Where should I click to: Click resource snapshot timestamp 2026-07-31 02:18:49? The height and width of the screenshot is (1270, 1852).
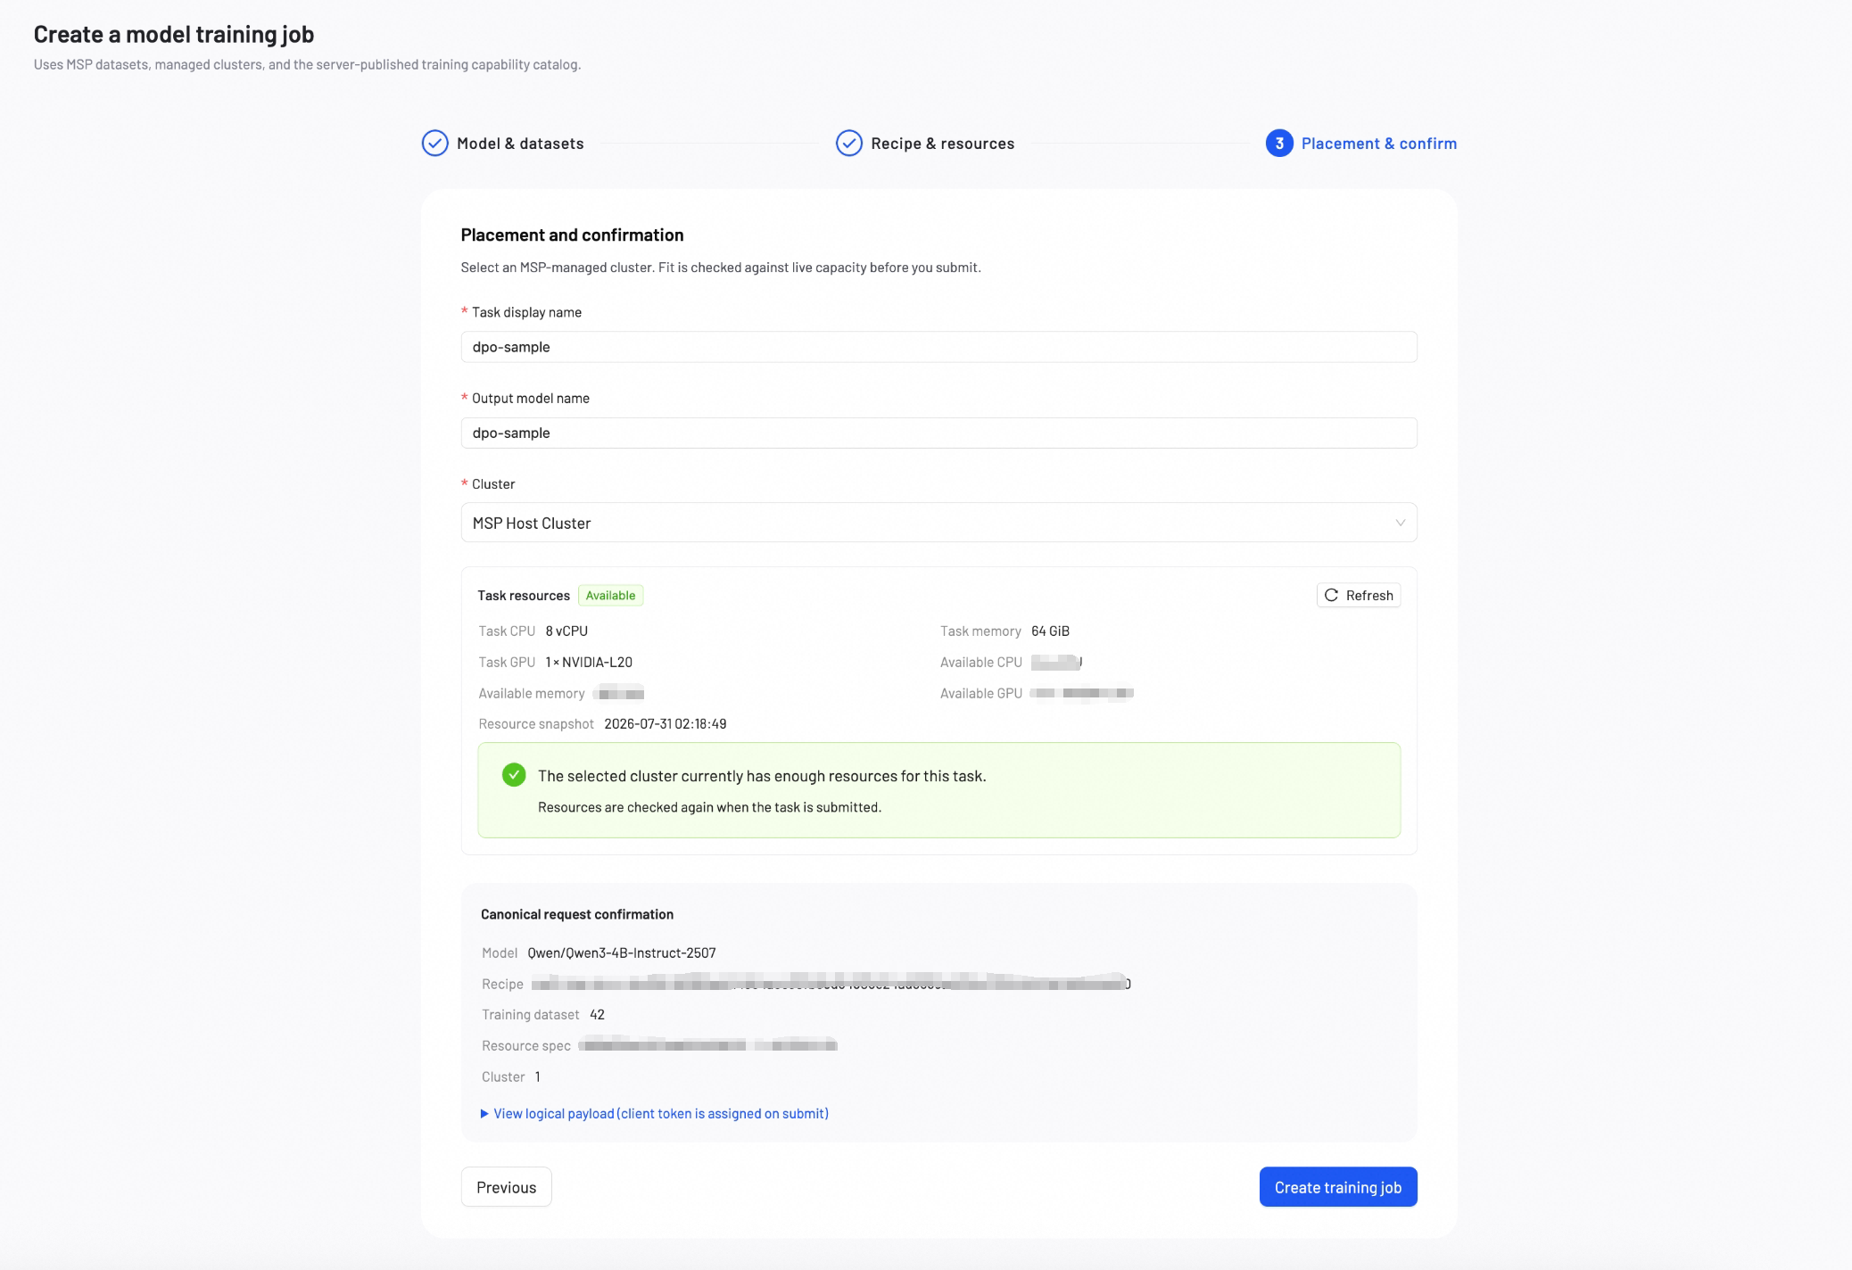(665, 723)
